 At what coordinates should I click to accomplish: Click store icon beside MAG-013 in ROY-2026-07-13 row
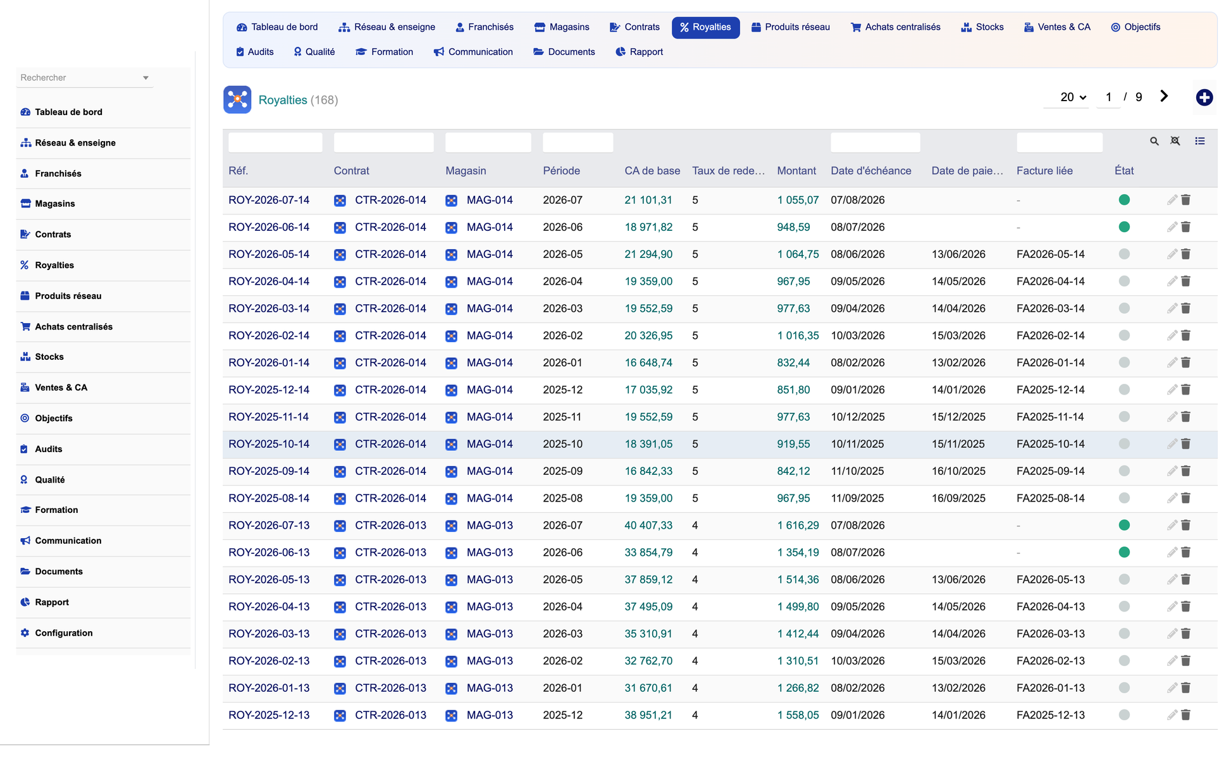[x=451, y=526]
